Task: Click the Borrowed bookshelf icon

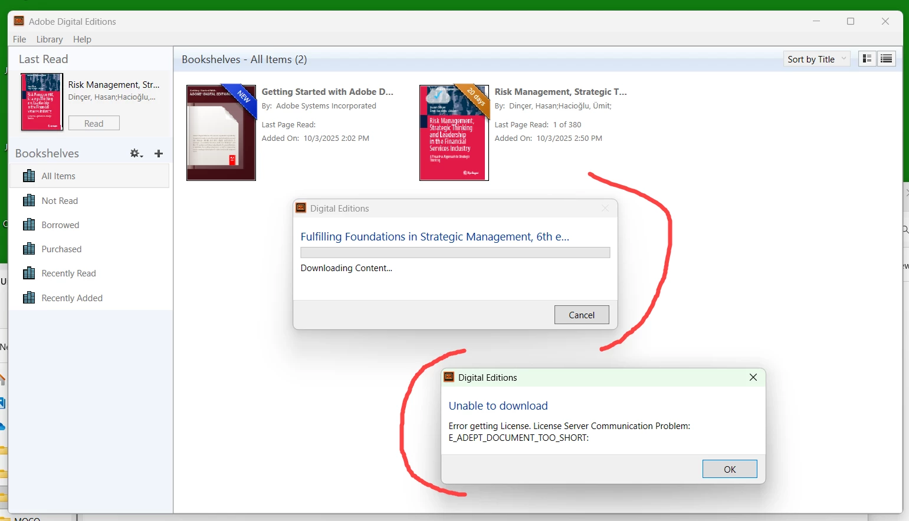Action: [29, 225]
